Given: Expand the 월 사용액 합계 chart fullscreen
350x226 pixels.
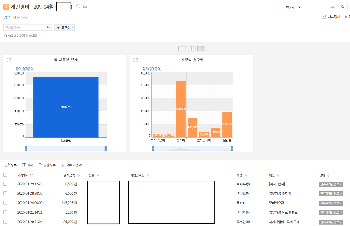Looking at the screenshot, I should point(9,60).
